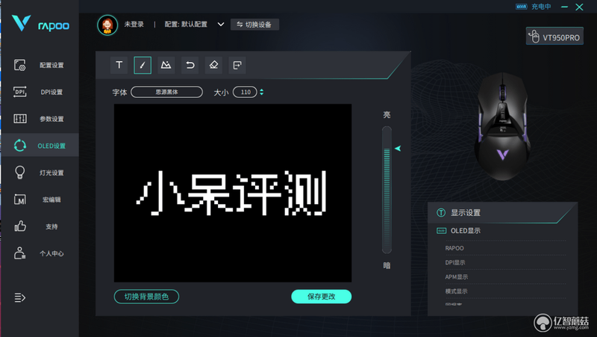Click the 保存更改 button
The image size is (597, 337).
click(x=322, y=297)
